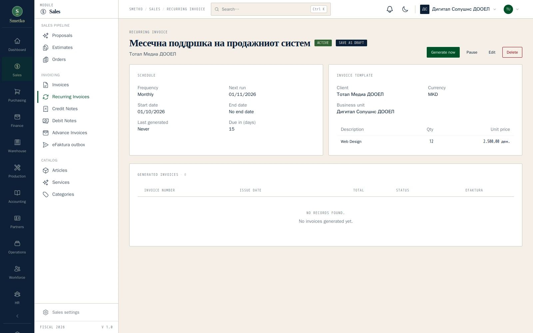Open the Finance module icon
Viewport: 533px width, 333px height.
(17, 121)
